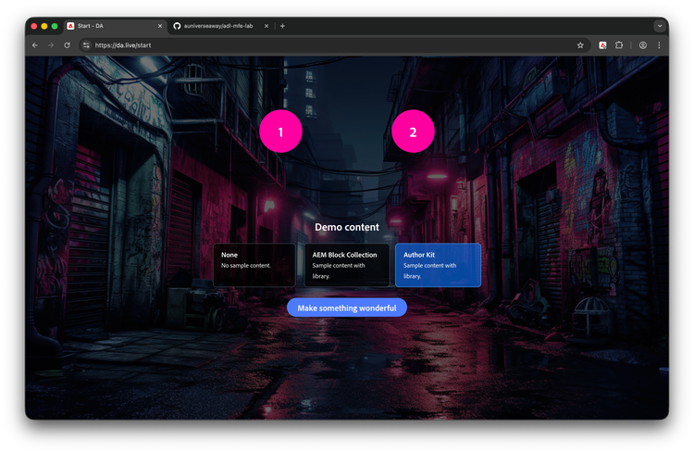Click the Make something wonderful button
Image resolution: width=694 pixels, height=453 pixels.
tap(347, 308)
